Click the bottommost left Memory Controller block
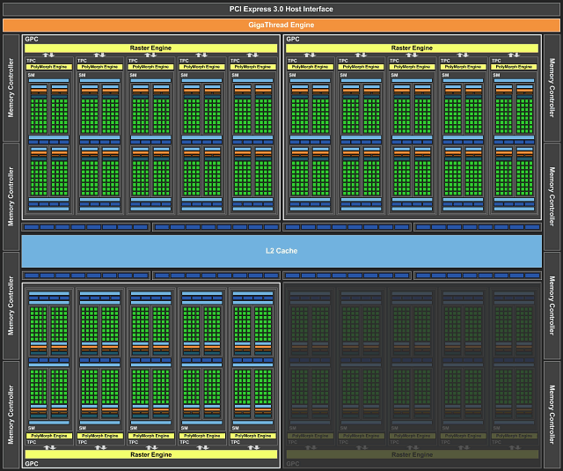The width and height of the screenshot is (563, 471). [11, 414]
